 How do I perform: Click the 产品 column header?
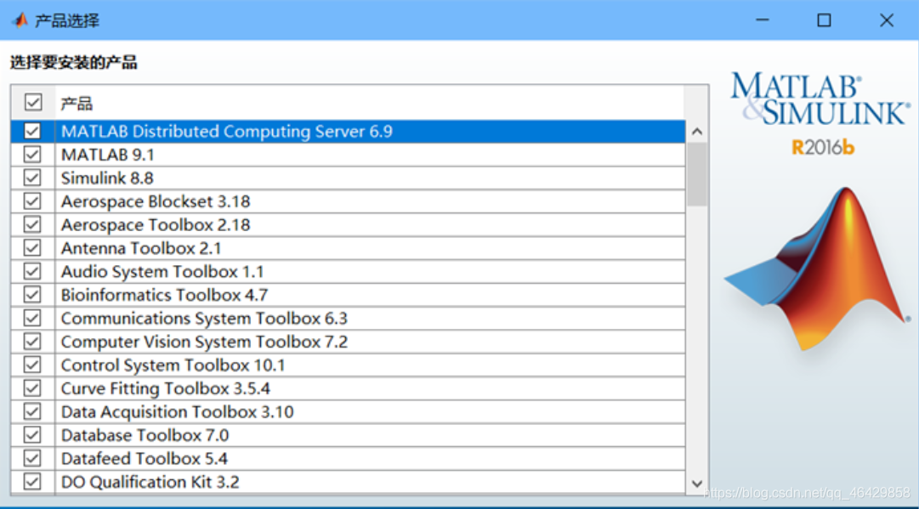click(77, 104)
